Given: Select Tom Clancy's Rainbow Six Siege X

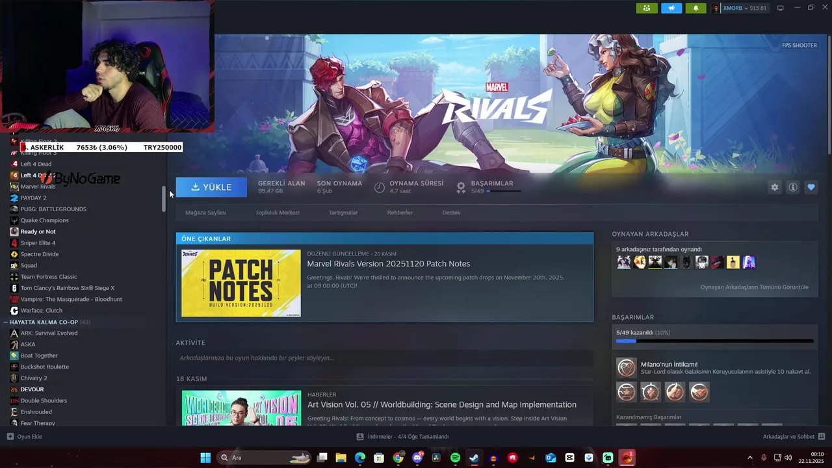Looking at the screenshot, I should (x=67, y=288).
